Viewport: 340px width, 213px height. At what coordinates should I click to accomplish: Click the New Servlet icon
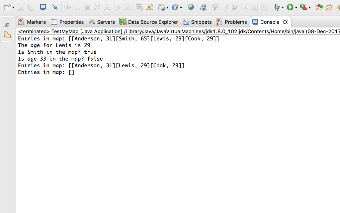pos(175,7)
